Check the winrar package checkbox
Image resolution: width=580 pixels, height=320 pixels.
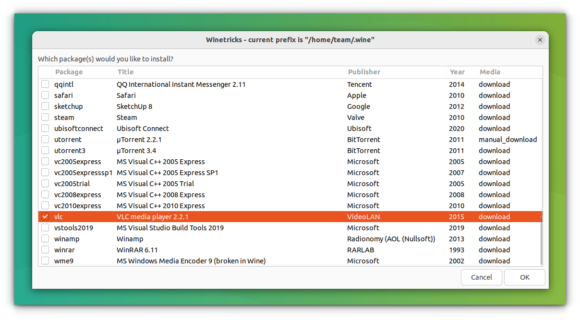pos(45,250)
